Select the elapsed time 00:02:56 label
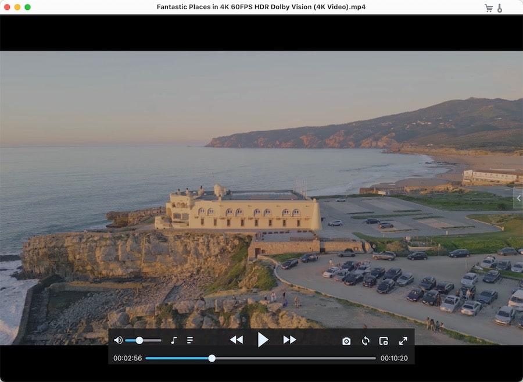 (x=127, y=358)
